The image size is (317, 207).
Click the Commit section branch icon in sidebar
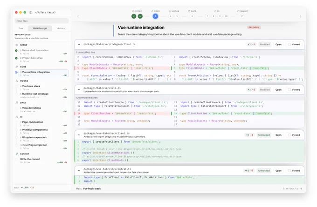(17, 154)
